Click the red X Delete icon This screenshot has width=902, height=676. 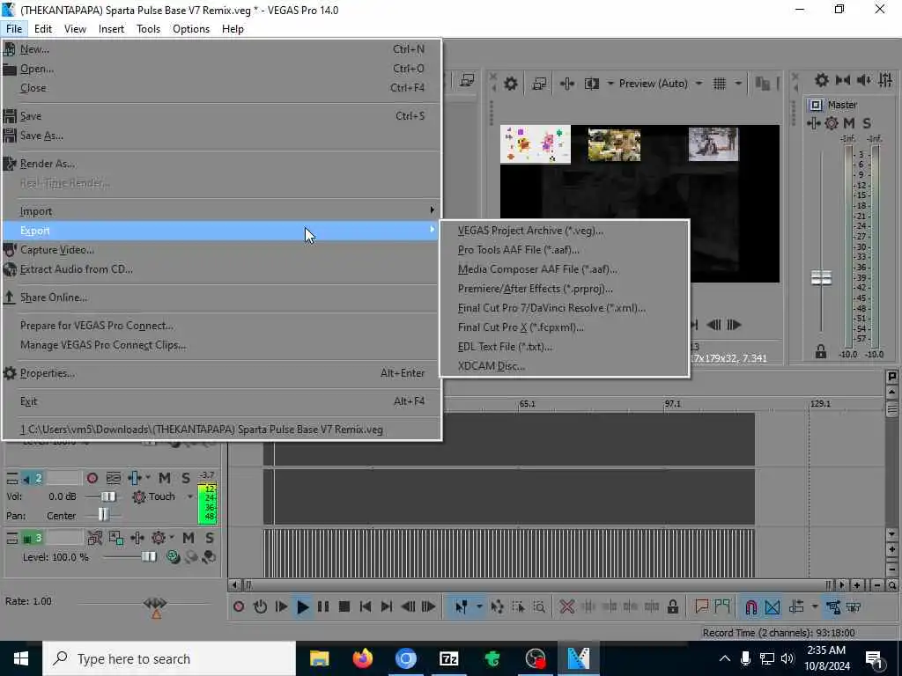(566, 606)
